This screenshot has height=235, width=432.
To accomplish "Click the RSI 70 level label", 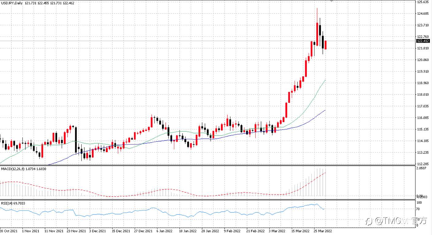I will 418,209.
